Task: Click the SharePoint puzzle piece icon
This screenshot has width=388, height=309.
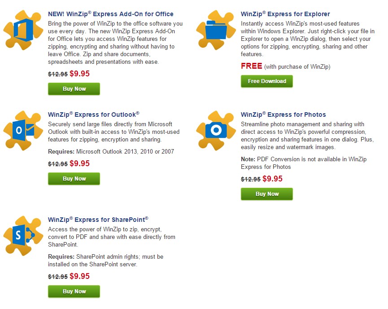Action: click(x=23, y=236)
